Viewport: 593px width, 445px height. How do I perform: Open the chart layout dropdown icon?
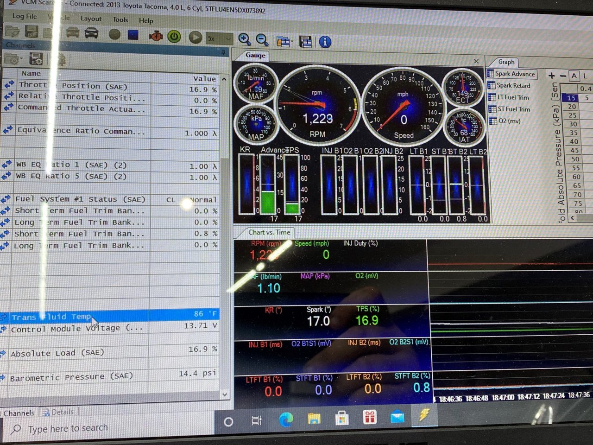point(284,41)
